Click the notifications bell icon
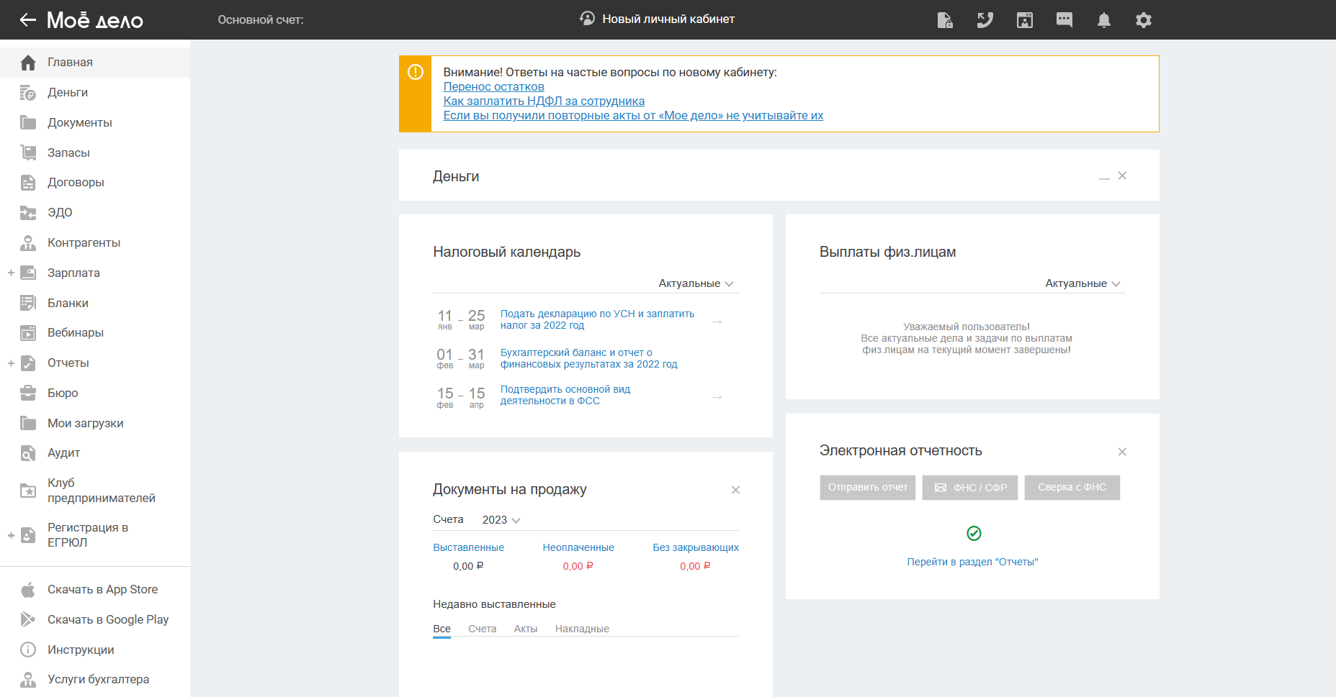This screenshot has height=697, width=1336. pos(1103,20)
